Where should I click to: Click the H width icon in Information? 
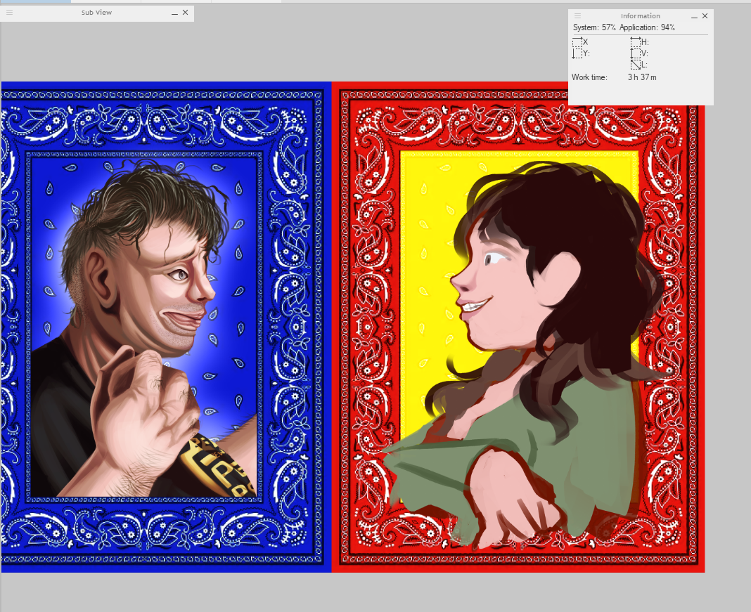636,42
